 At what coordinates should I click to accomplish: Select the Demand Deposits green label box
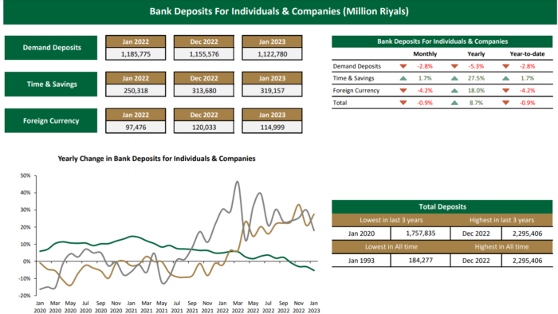click(51, 48)
